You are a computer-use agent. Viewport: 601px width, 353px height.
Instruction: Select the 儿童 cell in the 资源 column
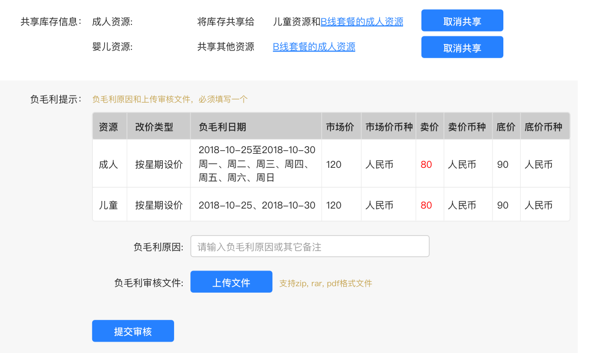(x=108, y=205)
